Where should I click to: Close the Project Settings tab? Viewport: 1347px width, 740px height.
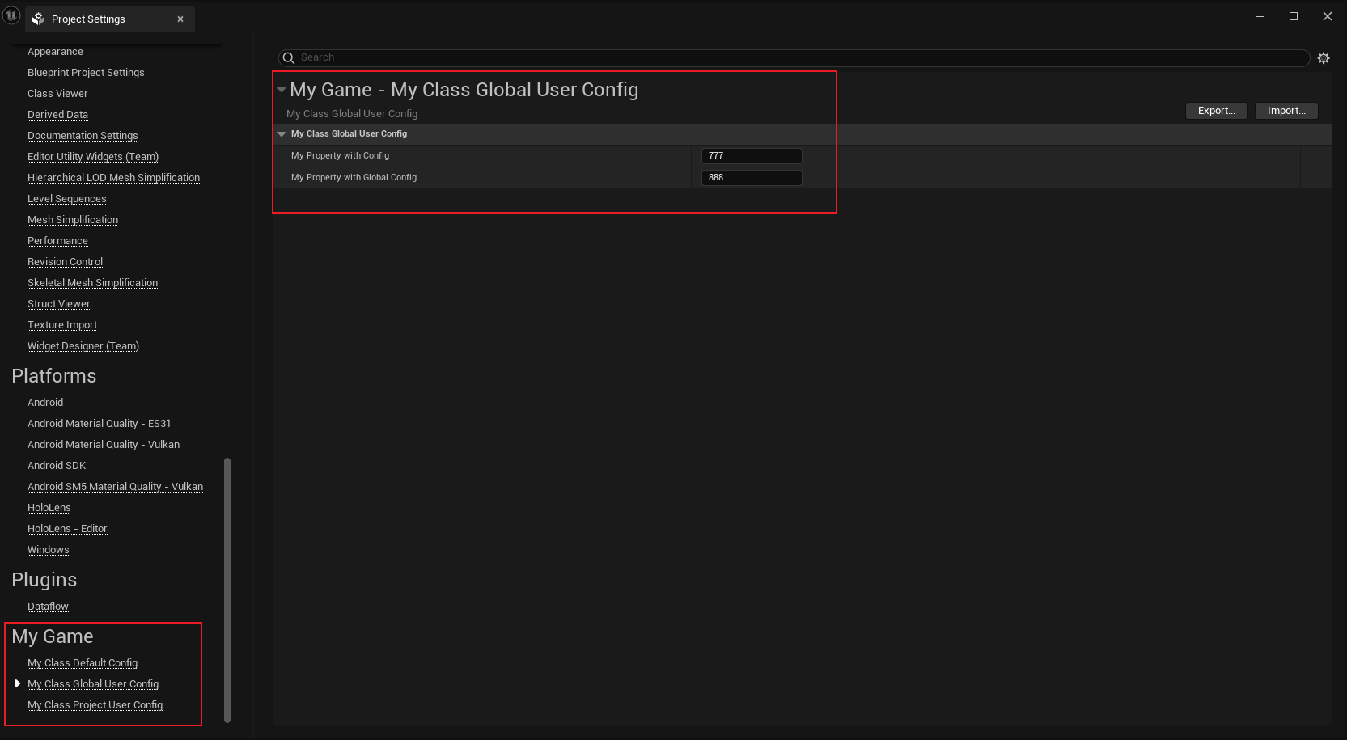(x=180, y=19)
